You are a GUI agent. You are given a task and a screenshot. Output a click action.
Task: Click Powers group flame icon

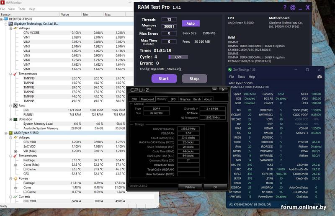(15, 178)
